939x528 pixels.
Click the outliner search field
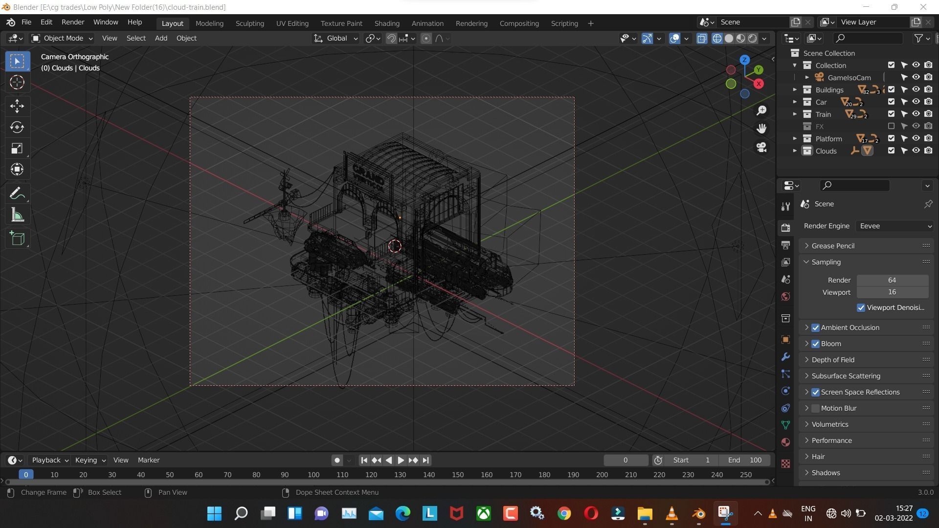[x=868, y=38]
